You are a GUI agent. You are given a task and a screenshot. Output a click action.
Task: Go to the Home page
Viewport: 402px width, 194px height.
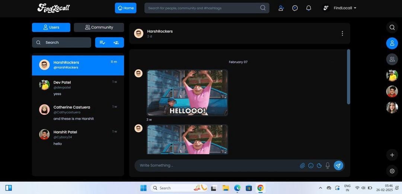126,8
